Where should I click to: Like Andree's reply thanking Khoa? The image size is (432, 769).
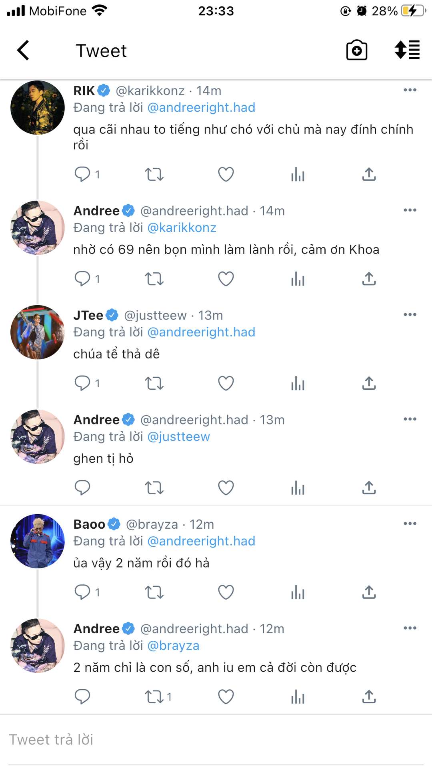coord(226,279)
